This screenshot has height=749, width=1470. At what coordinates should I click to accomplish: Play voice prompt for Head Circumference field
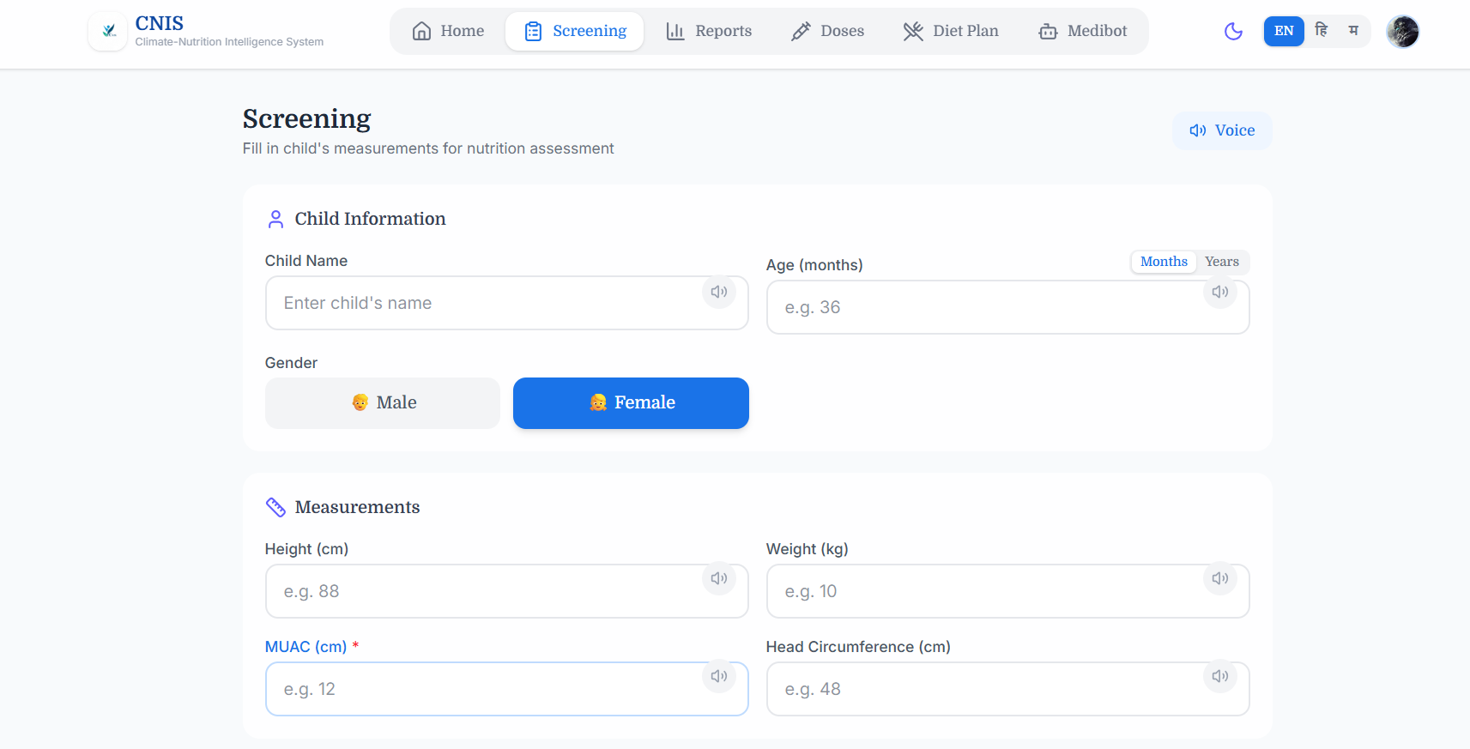(1220, 676)
